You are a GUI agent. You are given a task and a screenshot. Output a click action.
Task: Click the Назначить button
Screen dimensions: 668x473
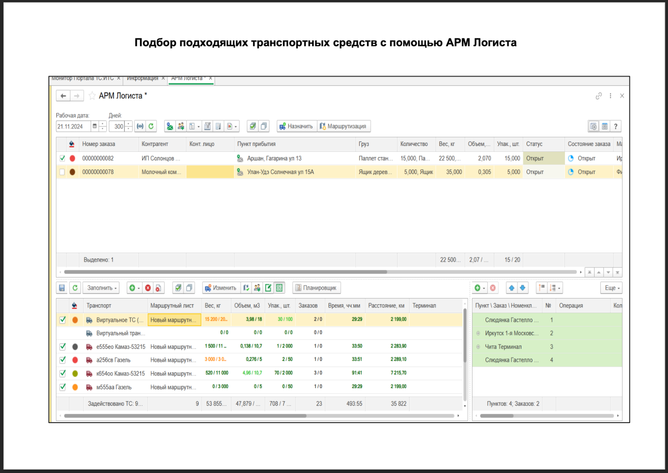(296, 126)
